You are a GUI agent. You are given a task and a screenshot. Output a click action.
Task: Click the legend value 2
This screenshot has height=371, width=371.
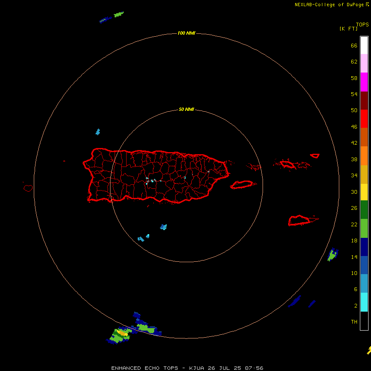[355, 306]
